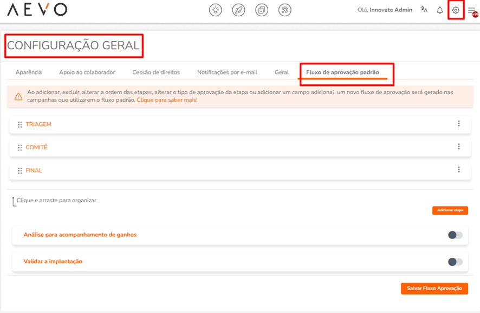Viewport: 480px width, 313px height.
Task: Toggle Análise para acompanhamento de ganhos switch
Action: [x=455, y=235]
